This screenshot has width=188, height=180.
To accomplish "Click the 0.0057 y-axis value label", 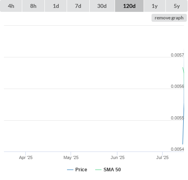I will 177,55.
